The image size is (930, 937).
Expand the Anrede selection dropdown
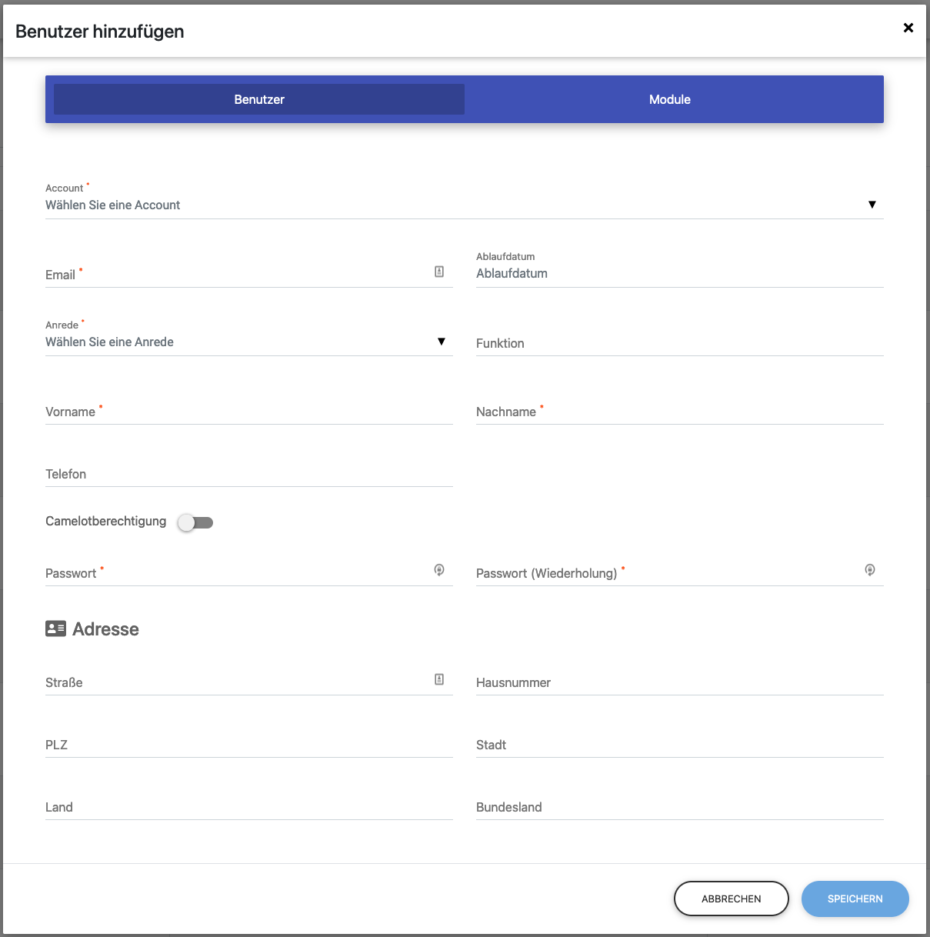coord(248,342)
